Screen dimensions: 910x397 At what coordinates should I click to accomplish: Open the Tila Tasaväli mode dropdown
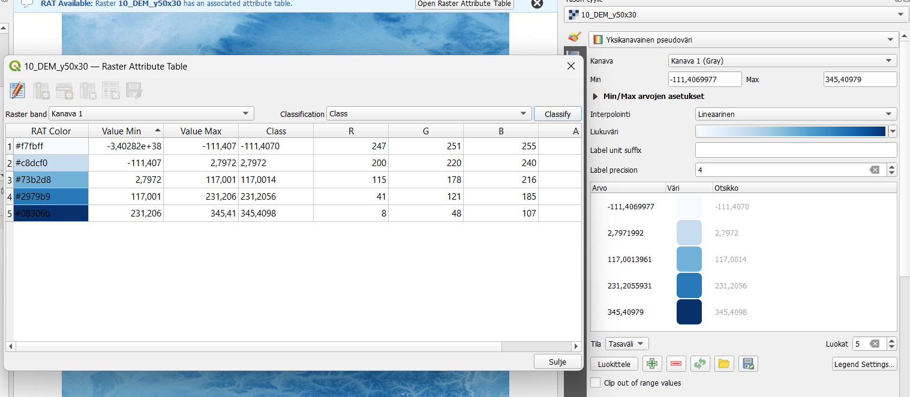(x=627, y=344)
